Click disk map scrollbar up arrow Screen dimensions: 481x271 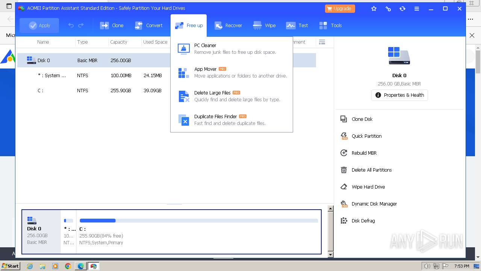pos(331,209)
